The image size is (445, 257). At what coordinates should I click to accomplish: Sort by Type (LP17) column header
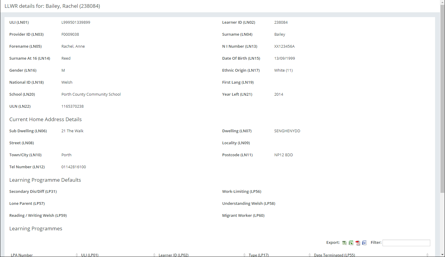point(258,255)
